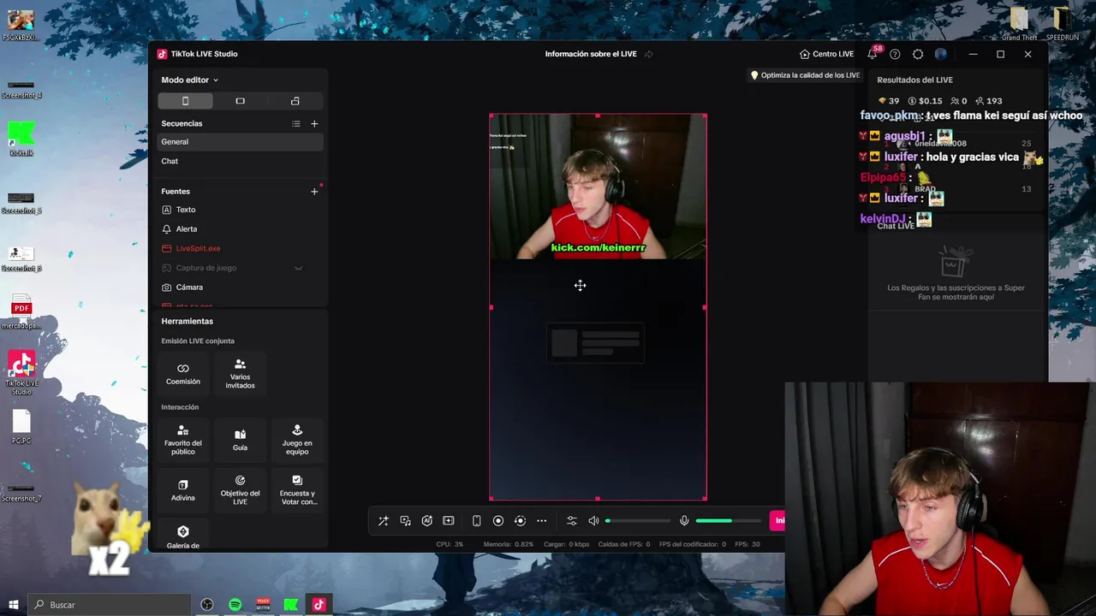The height and width of the screenshot is (616, 1096).
Task: Switch to landscape layout mode
Action: point(240,101)
